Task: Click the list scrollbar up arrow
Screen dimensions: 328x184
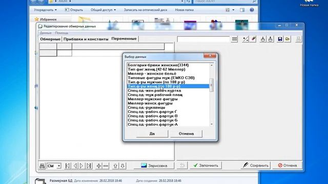Action: pyautogui.click(x=212, y=65)
